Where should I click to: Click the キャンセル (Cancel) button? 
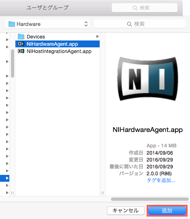(126, 210)
